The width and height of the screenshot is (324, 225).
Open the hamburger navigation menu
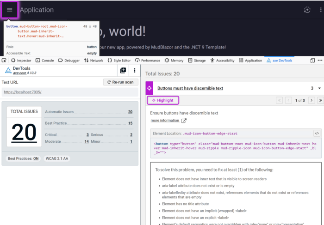10,10
